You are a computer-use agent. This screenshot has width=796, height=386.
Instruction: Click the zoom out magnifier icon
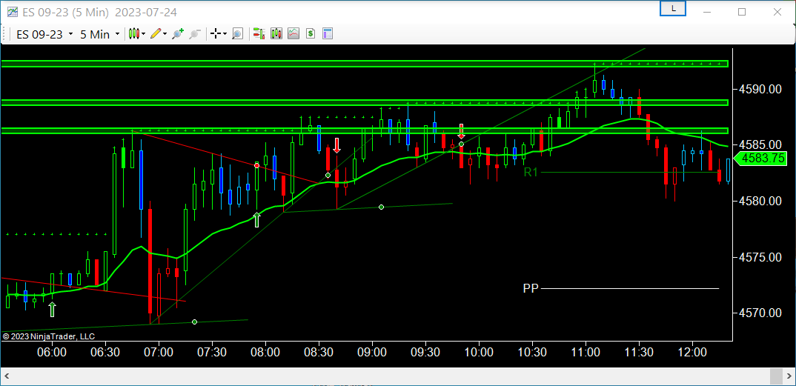click(x=194, y=34)
